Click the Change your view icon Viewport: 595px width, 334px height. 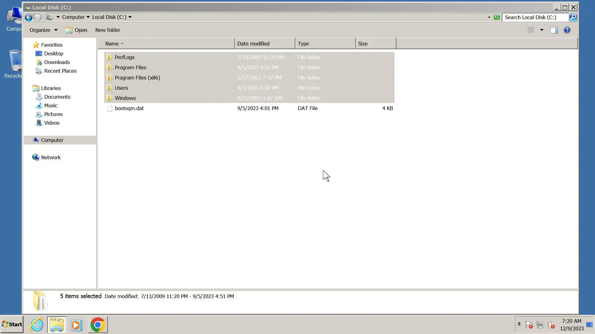click(530, 30)
